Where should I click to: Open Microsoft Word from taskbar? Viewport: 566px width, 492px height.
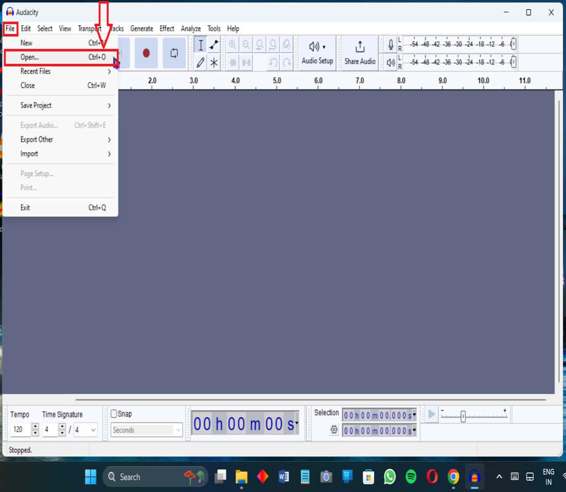click(x=284, y=477)
